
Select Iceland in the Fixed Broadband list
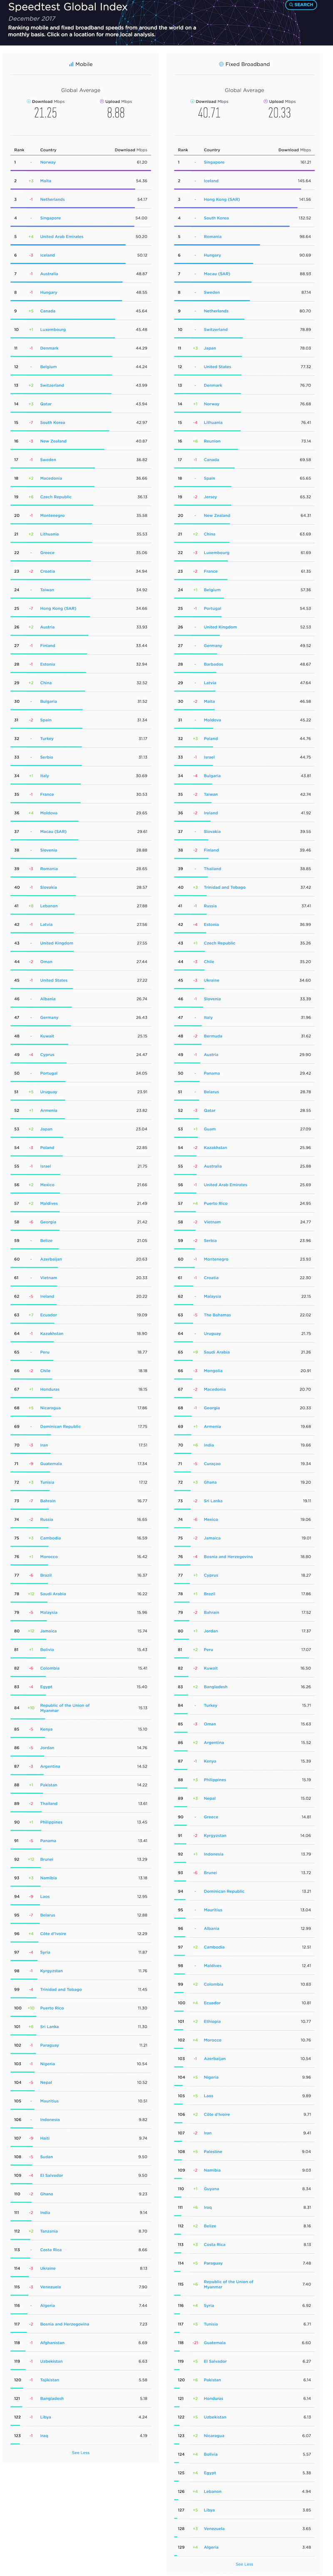click(211, 181)
